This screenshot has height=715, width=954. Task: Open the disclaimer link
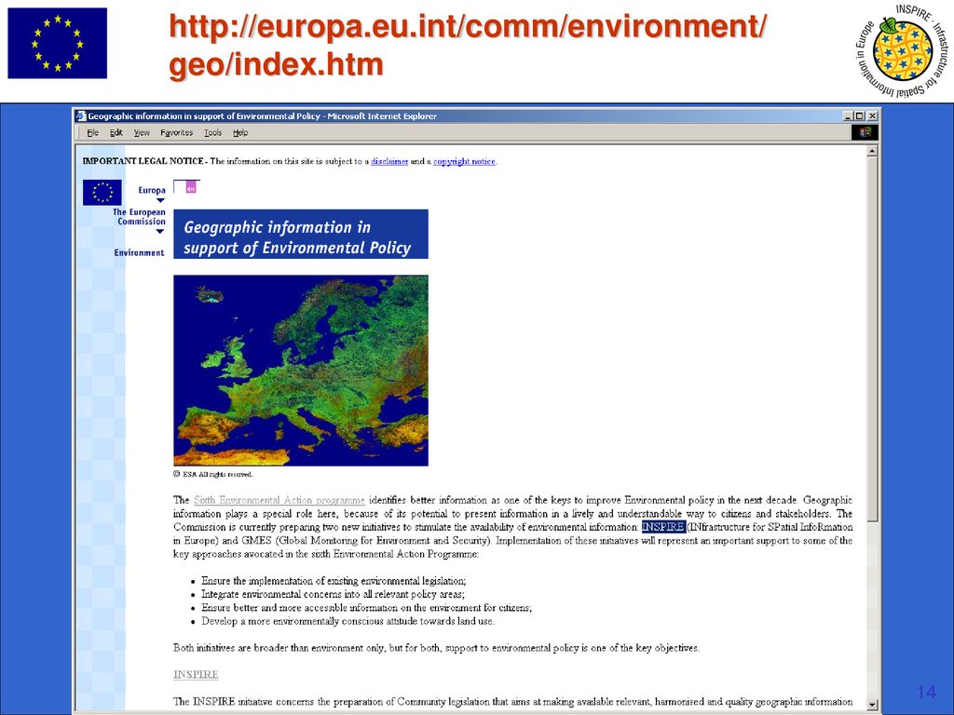tap(389, 161)
